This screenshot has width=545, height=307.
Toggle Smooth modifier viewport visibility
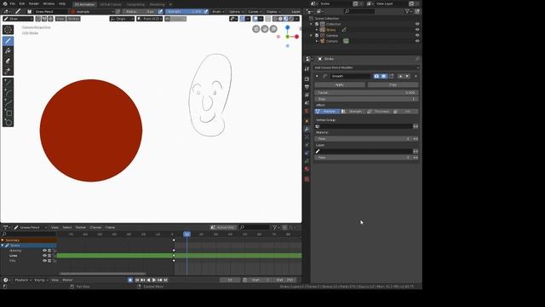(383, 76)
